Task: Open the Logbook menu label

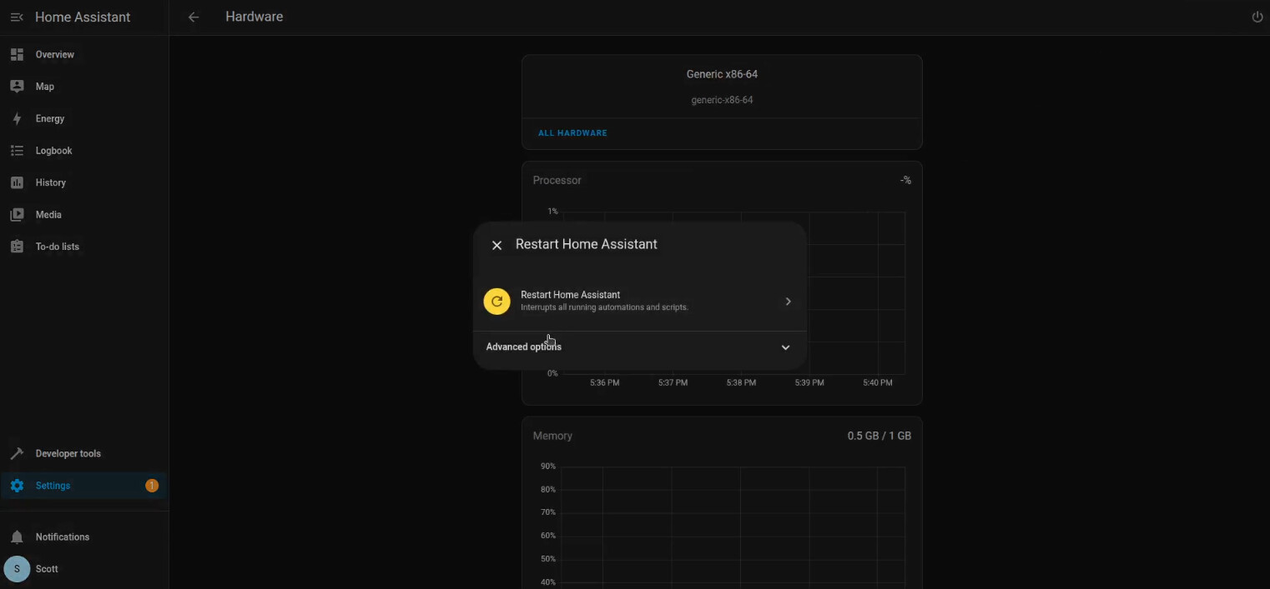Action: (x=54, y=151)
